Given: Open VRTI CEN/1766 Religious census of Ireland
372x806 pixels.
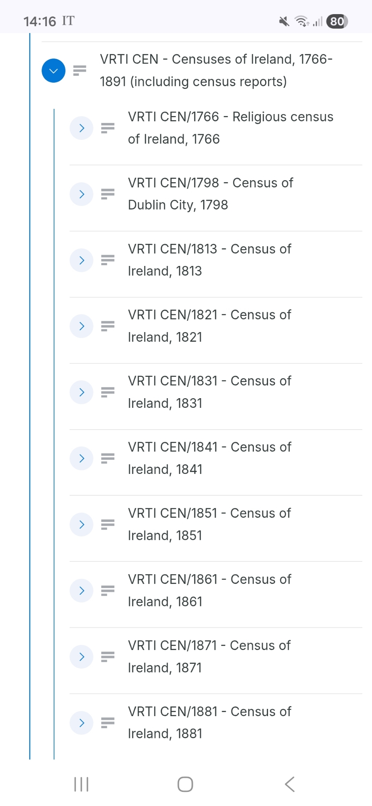Looking at the screenshot, I should tap(230, 128).
